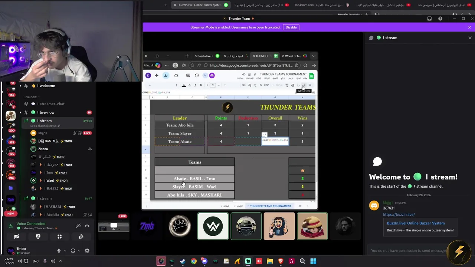Apply italic formatting in Sheets toolbar
Image resolution: width=475 pixels, height=267 pixels.
[195, 85]
